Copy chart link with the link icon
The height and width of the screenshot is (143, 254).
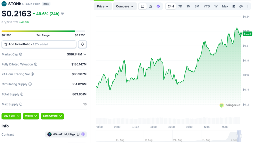[241, 6]
